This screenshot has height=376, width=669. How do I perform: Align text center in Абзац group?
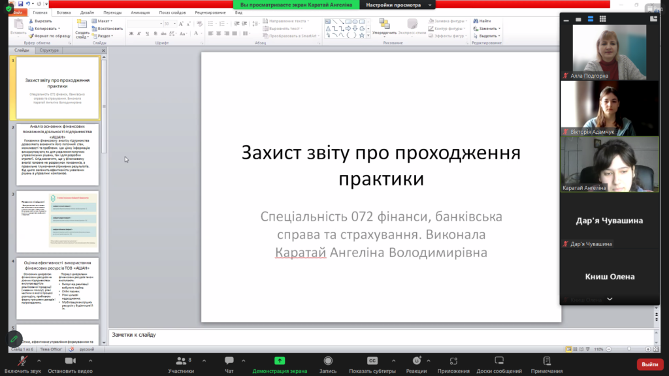coord(218,34)
